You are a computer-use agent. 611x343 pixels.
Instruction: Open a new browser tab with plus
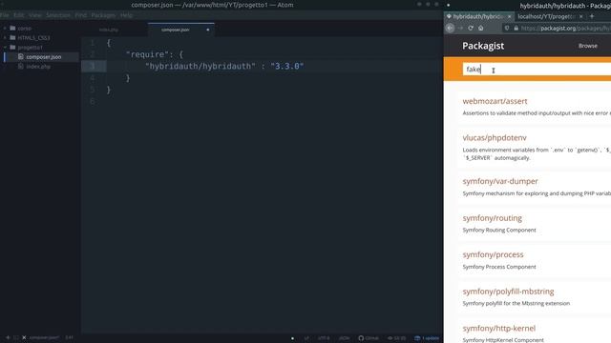[x=592, y=16]
